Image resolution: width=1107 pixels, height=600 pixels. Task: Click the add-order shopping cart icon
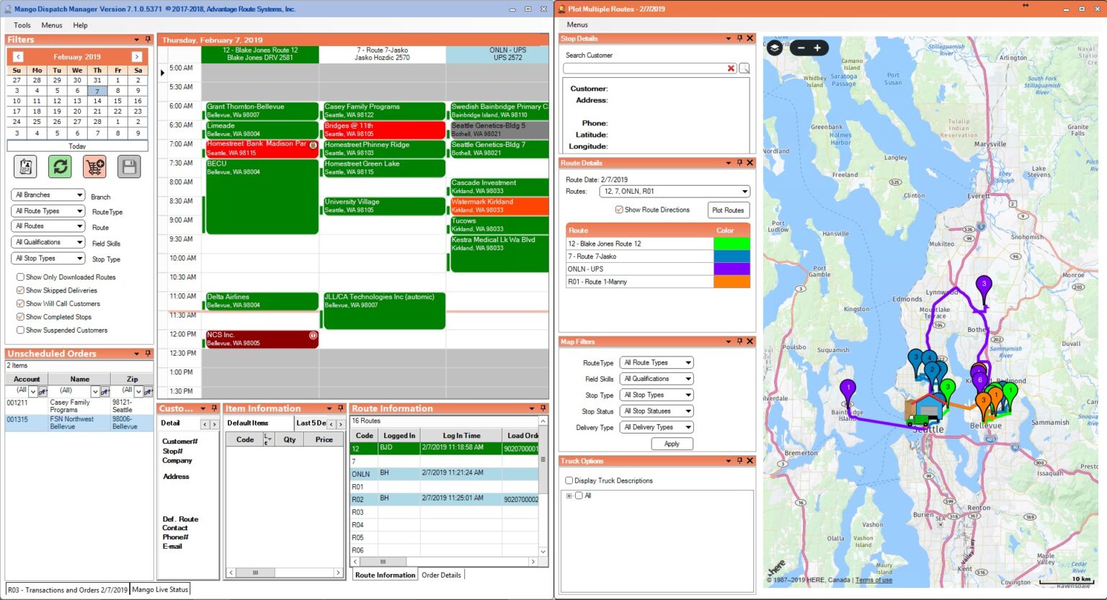tap(94, 167)
